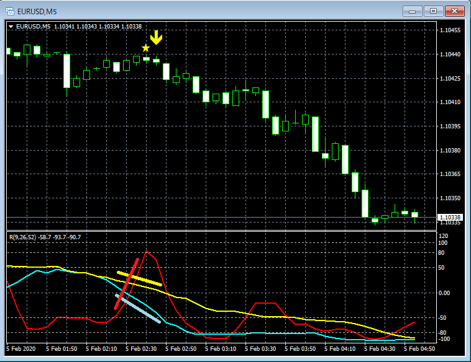
Task: Select the thick red trend line in indicator
Action: (x=127, y=284)
